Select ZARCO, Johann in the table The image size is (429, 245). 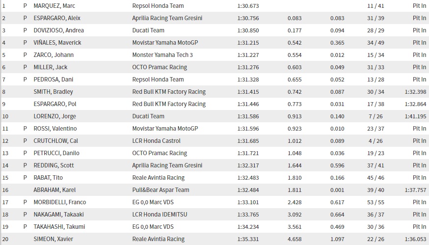point(53,55)
